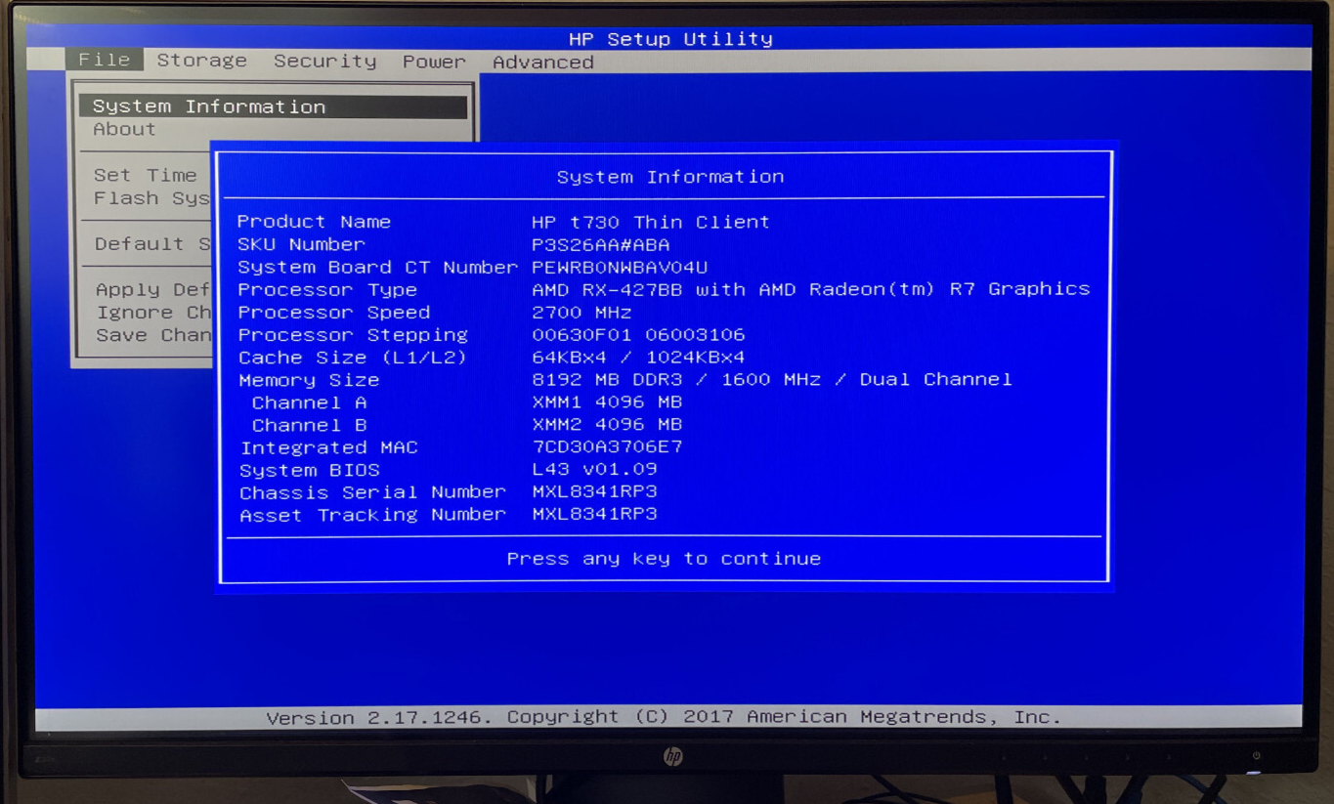This screenshot has height=804, width=1334.
Task: Open the File menu
Action: (x=105, y=60)
